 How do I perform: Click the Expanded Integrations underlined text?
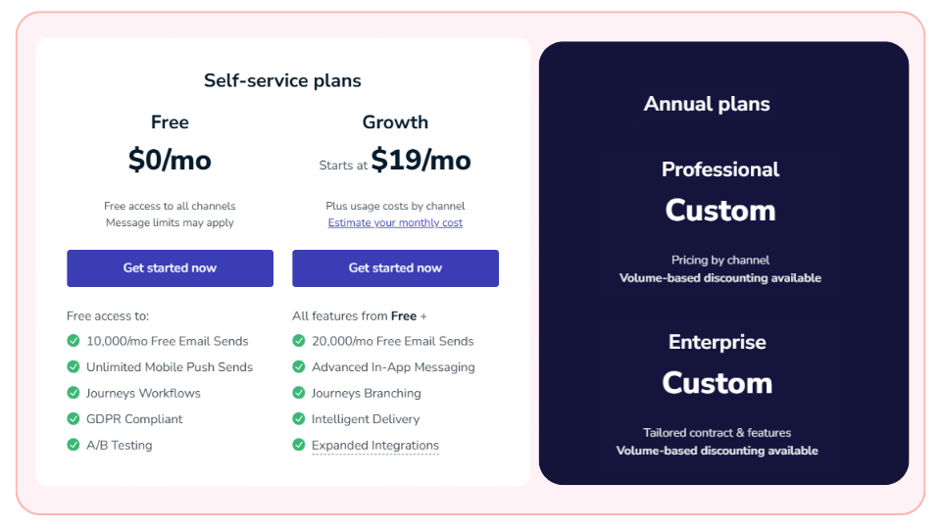375,446
